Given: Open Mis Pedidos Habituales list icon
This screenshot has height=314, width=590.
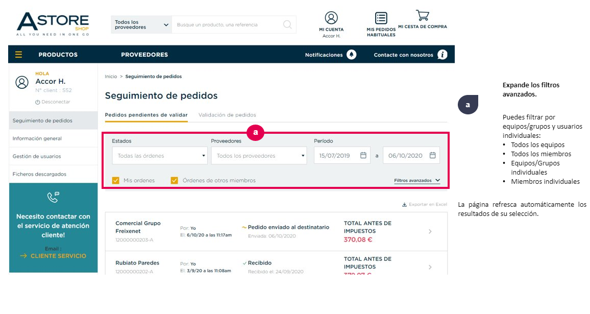Looking at the screenshot, I should coord(381,18).
